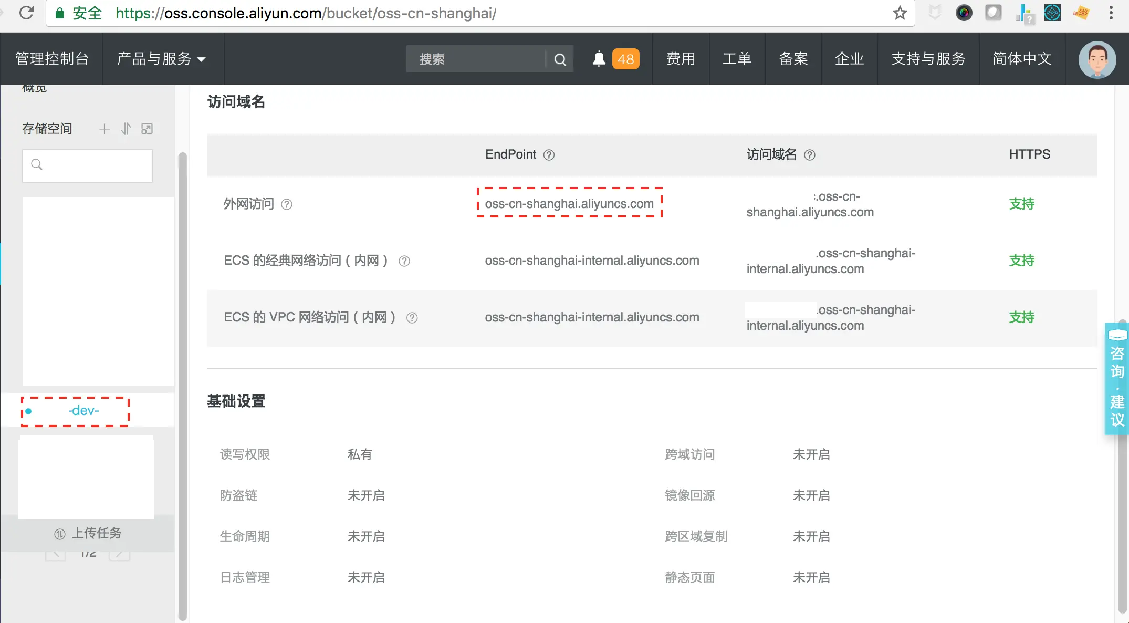Viewport: 1129px width, 623px height.
Task: Click the sort buckets icon
Action: click(126, 129)
